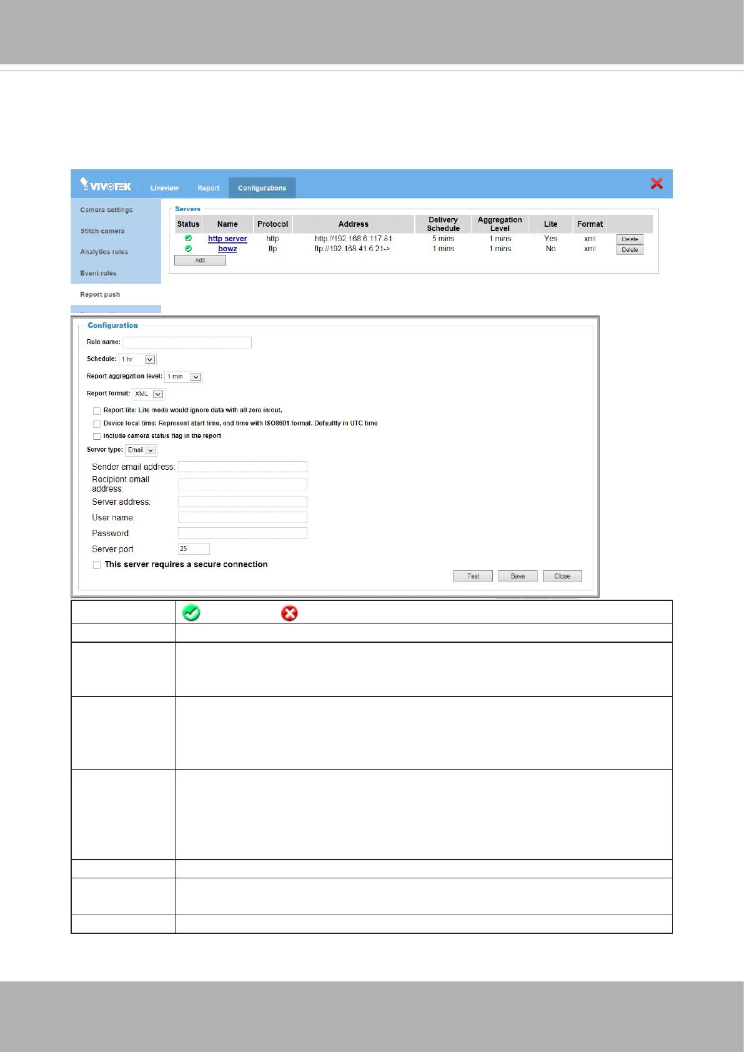Click the bowz row's green status icon
The image size is (744, 1052).
coord(188,249)
